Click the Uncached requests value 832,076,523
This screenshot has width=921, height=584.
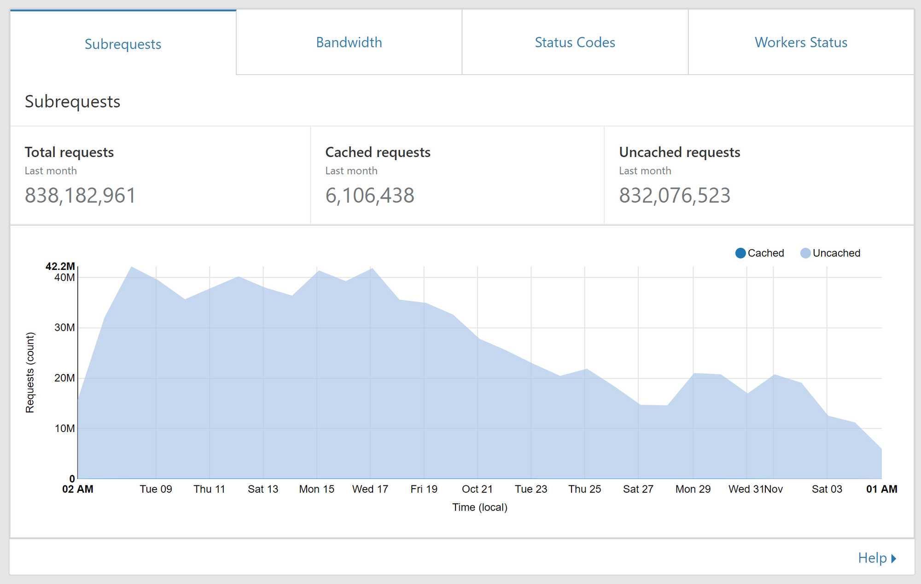pyautogui.click(x=675, y=195)
